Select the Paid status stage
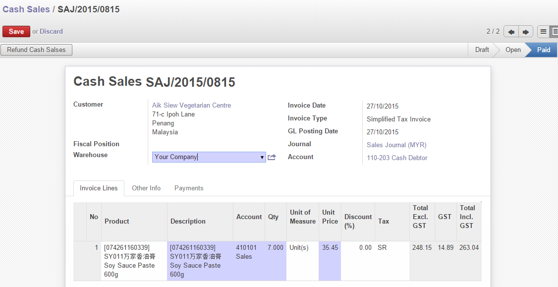The width and height of the screenshot is (558, 287). tap(544, 50)
